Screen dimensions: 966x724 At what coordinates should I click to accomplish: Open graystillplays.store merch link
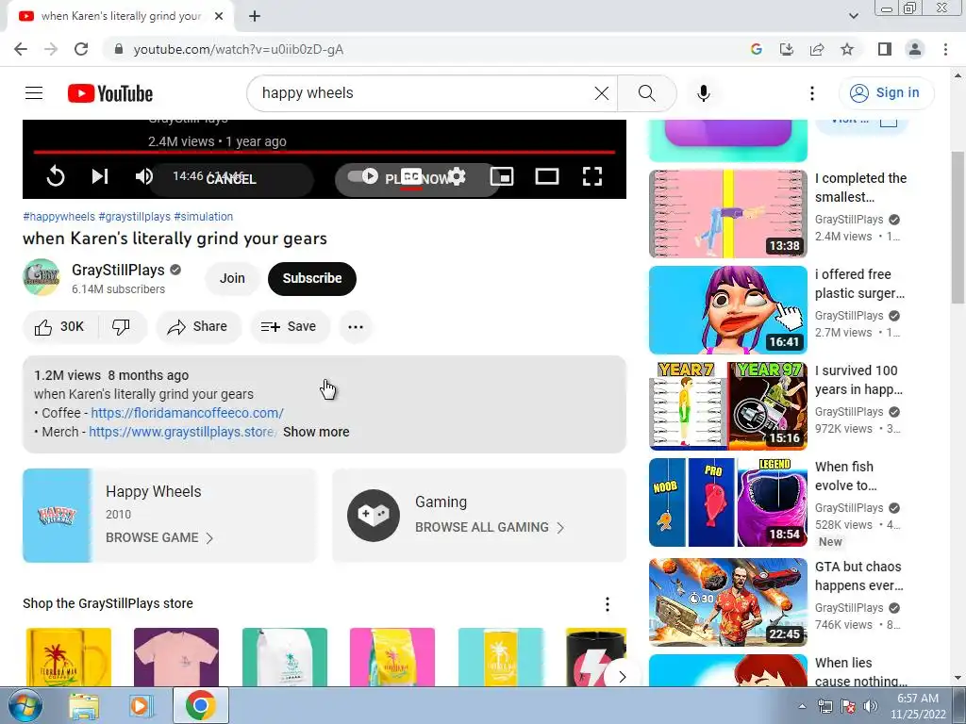click(x=182, y=432)
